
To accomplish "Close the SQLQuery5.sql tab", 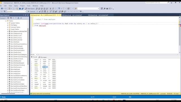I will pos(60,15).
